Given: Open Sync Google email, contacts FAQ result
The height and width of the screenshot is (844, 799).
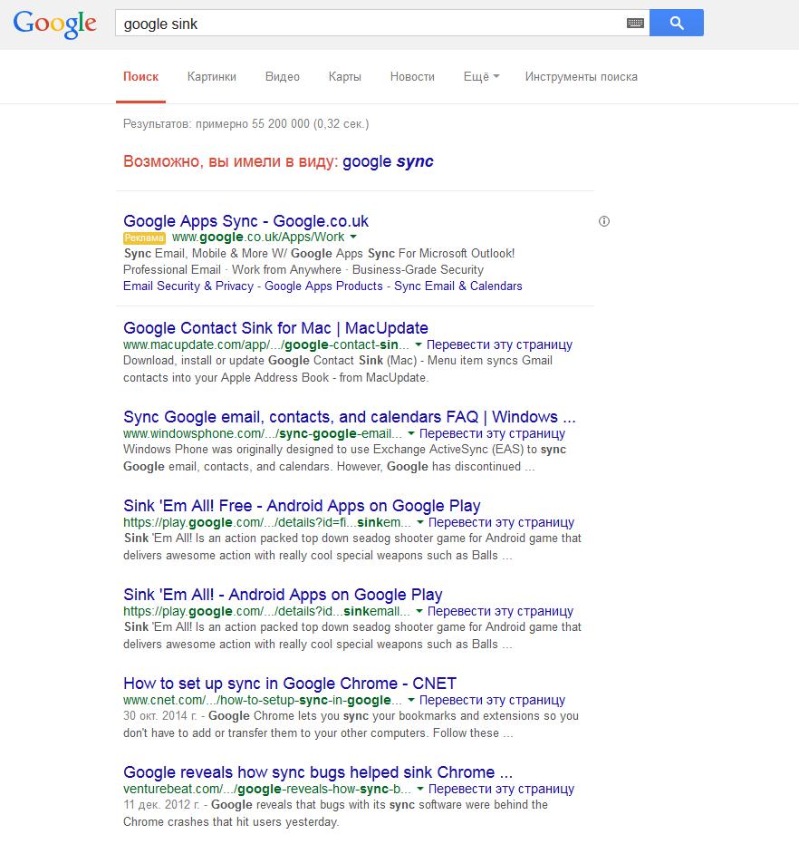Looking at the screenshot, I should (349, 417).
